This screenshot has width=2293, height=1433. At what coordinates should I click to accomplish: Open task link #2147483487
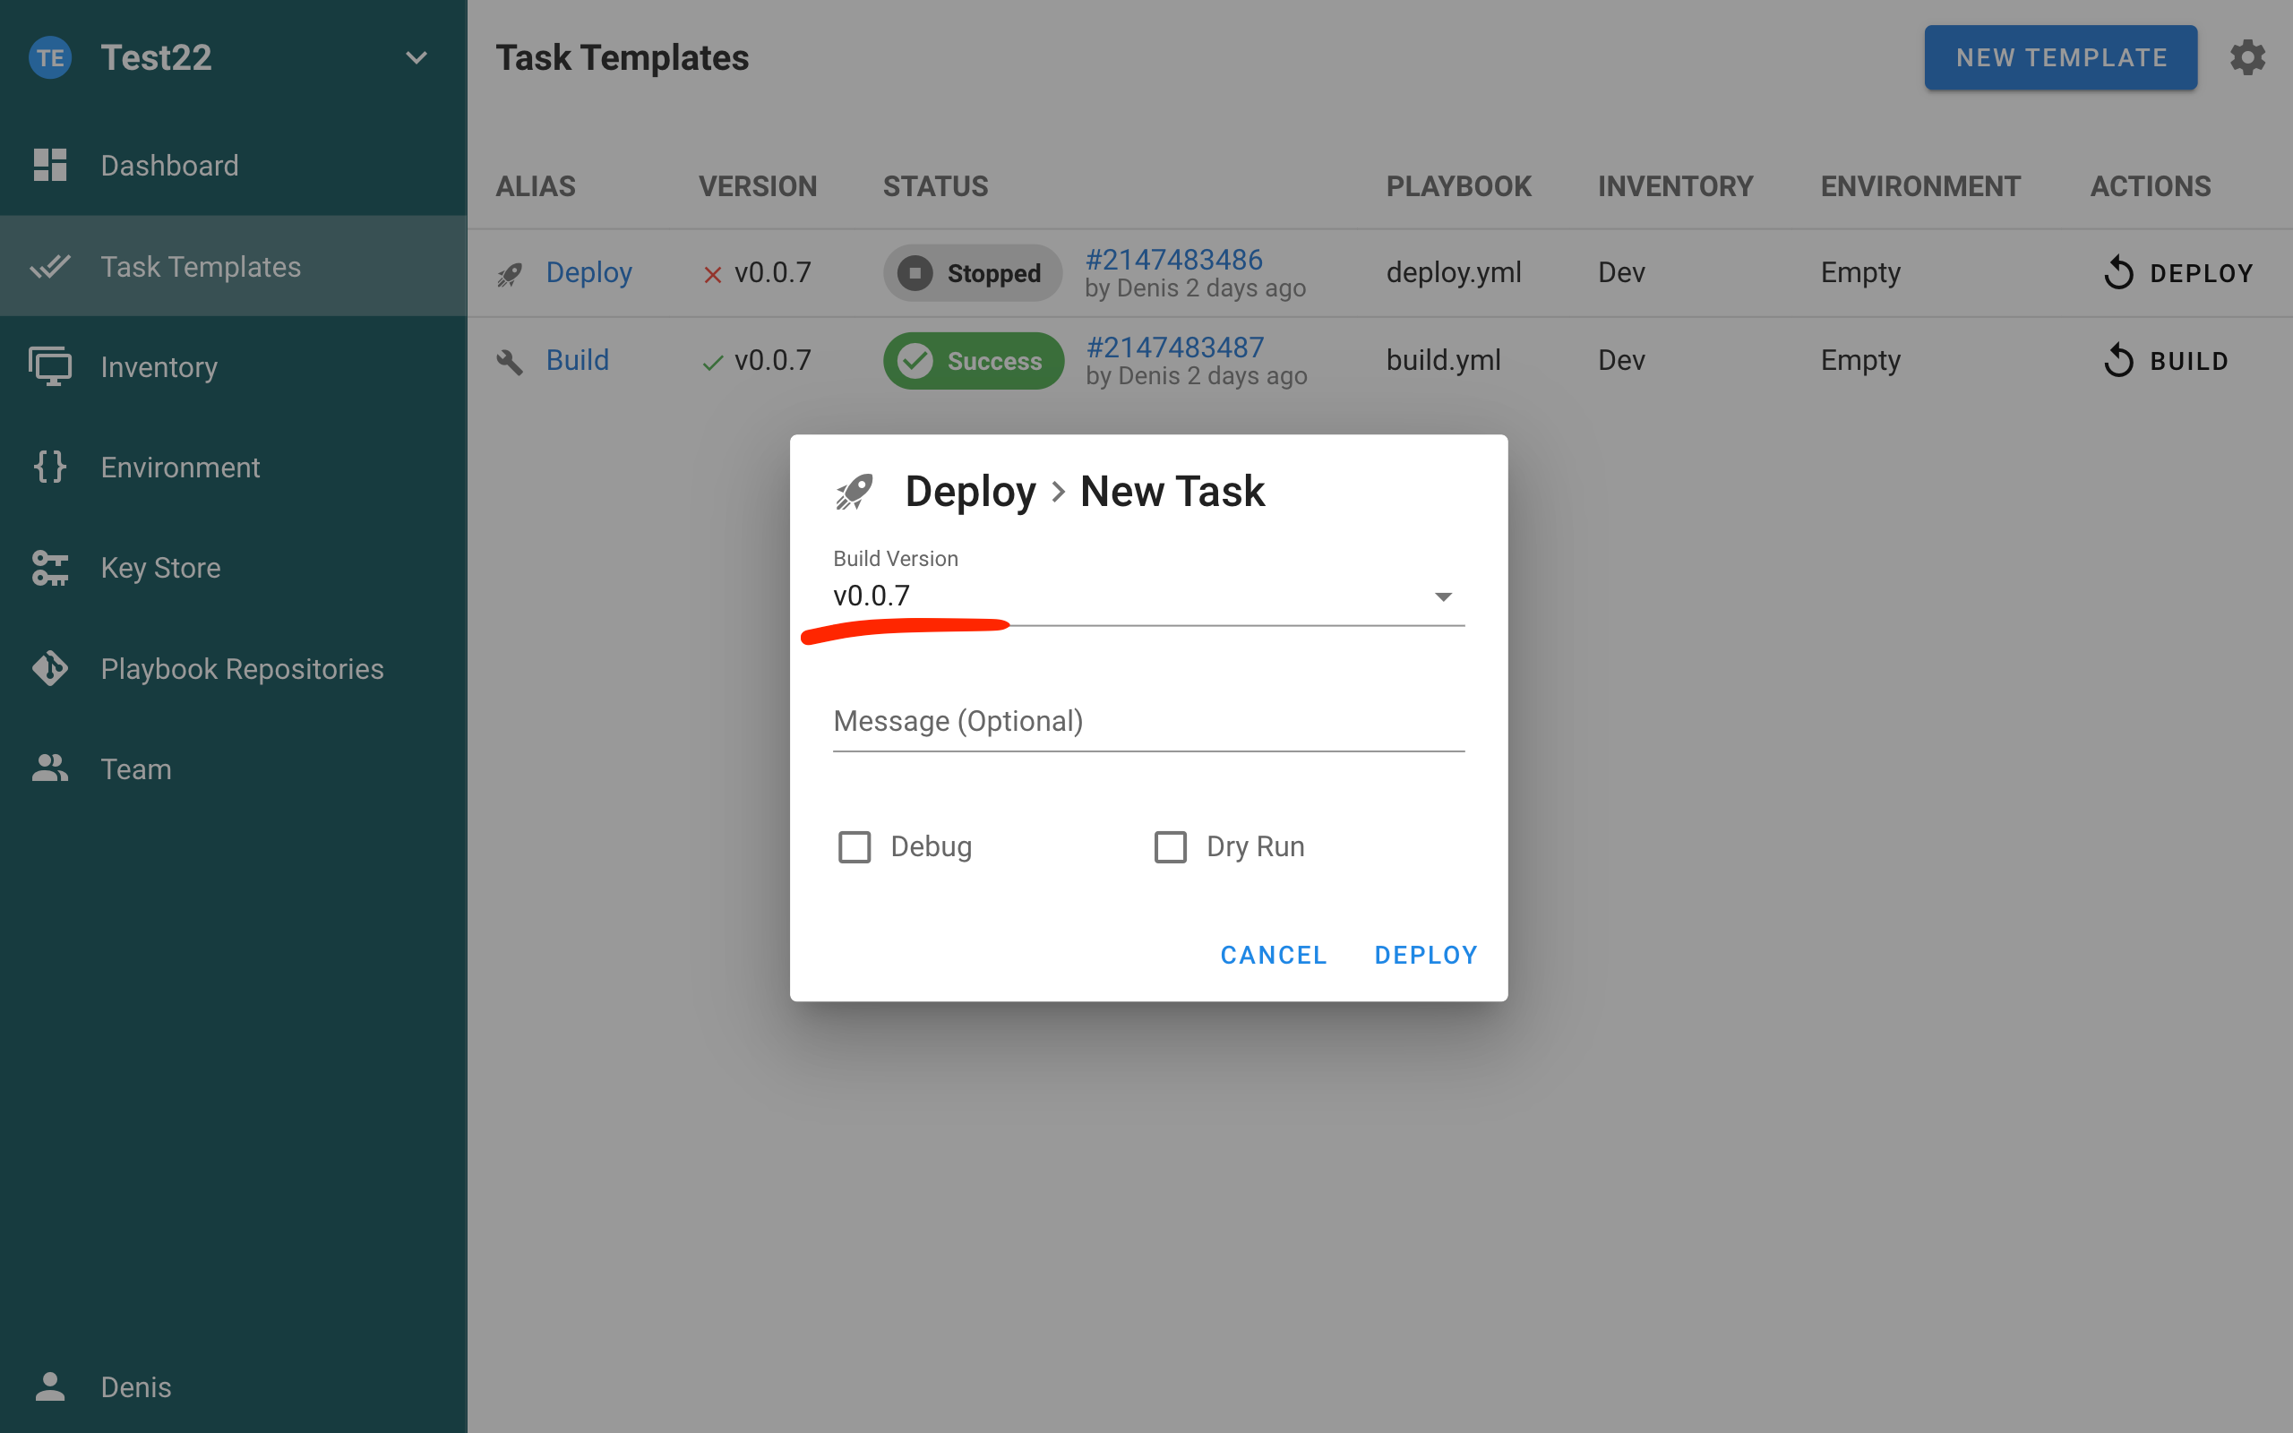click(1175, 348)
